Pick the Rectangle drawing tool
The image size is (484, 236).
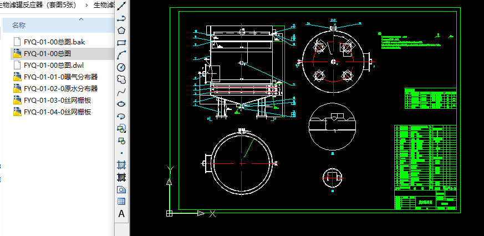coord(121,42)
